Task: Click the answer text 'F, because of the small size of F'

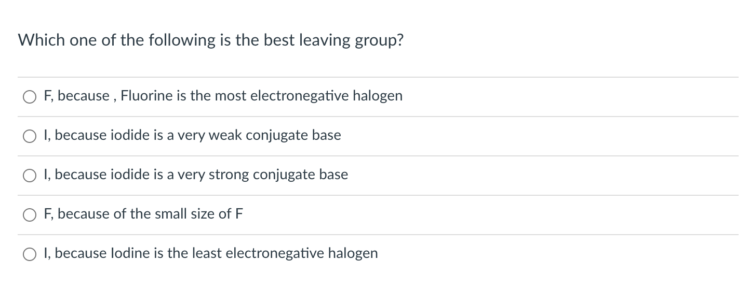Action: coord(143,214)
